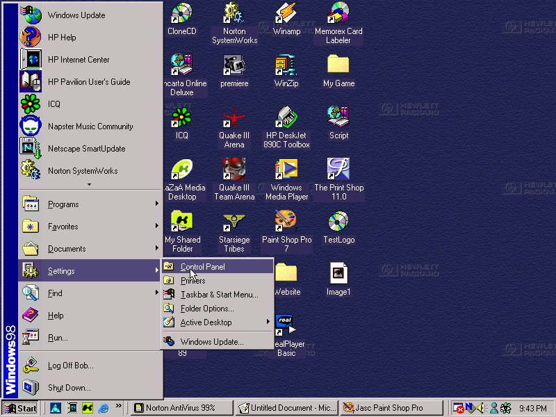Open Control Panel from the Settings menu
556x417 pixels.
point(202,266)
